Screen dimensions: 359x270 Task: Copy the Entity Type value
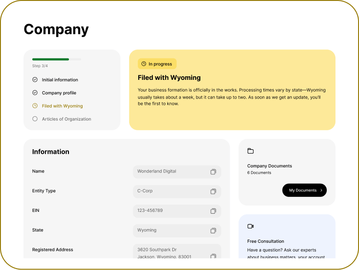(x=213, y=191)
